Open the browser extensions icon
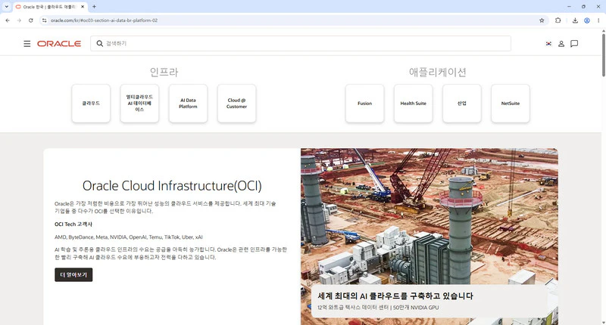 558,20
